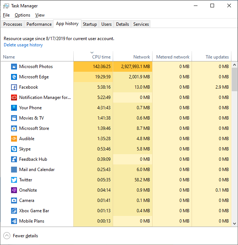
Task: Collapse view with Fewer details arrow
Action: [7, 236]
